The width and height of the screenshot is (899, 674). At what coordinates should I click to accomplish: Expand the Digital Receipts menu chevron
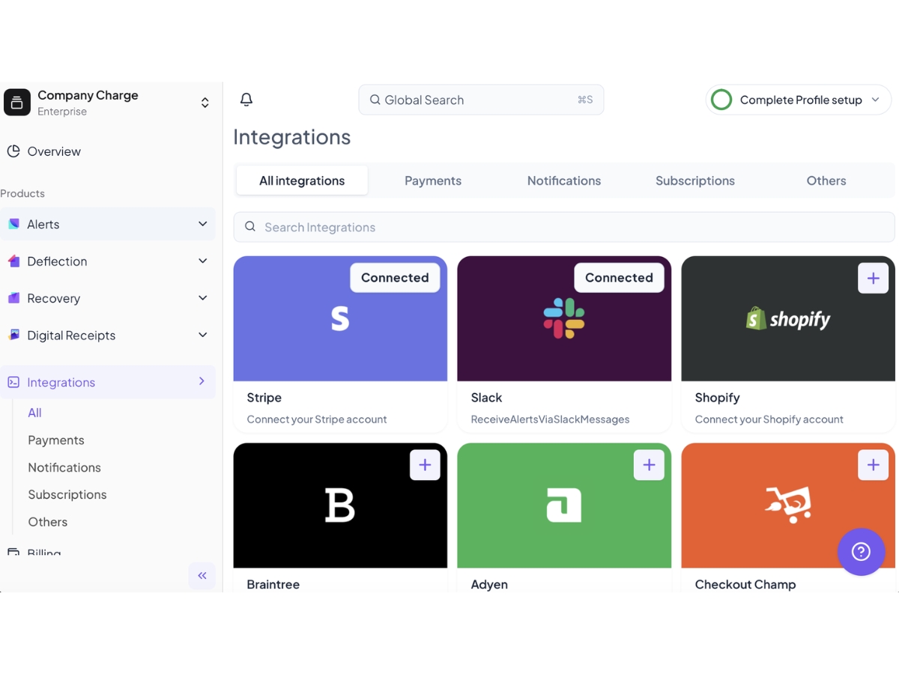(202, 335)
